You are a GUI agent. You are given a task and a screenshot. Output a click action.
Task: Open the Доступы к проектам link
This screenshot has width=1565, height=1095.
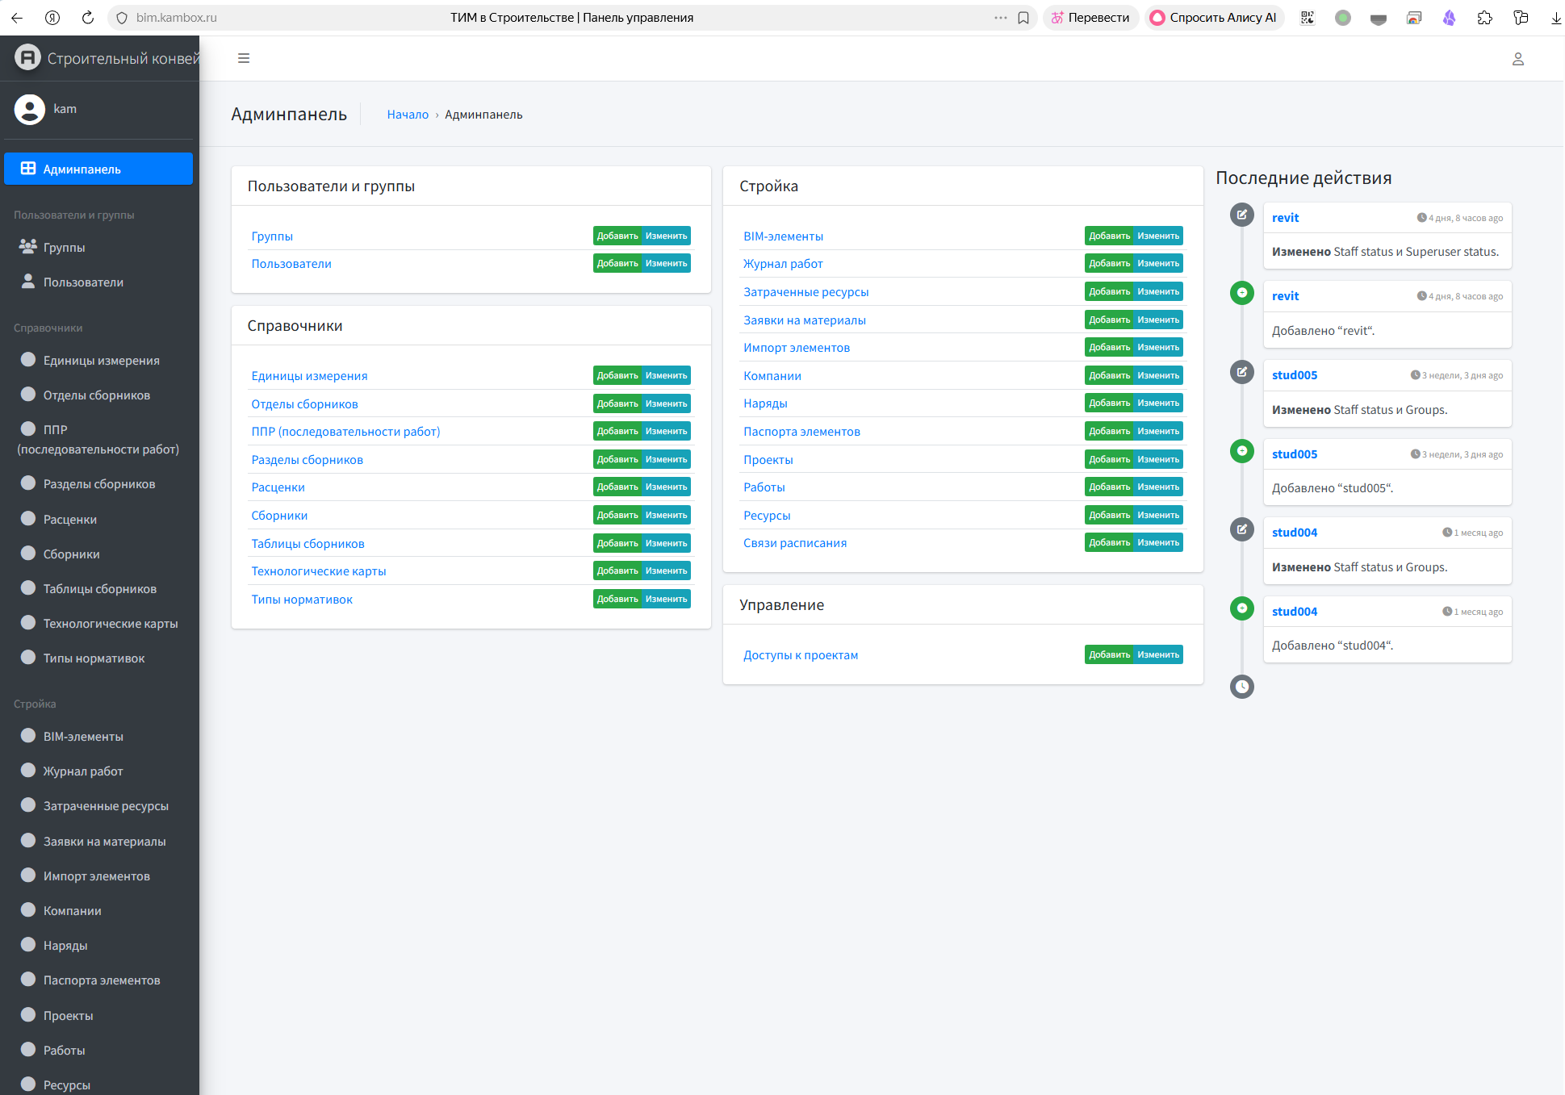[801, 654]
